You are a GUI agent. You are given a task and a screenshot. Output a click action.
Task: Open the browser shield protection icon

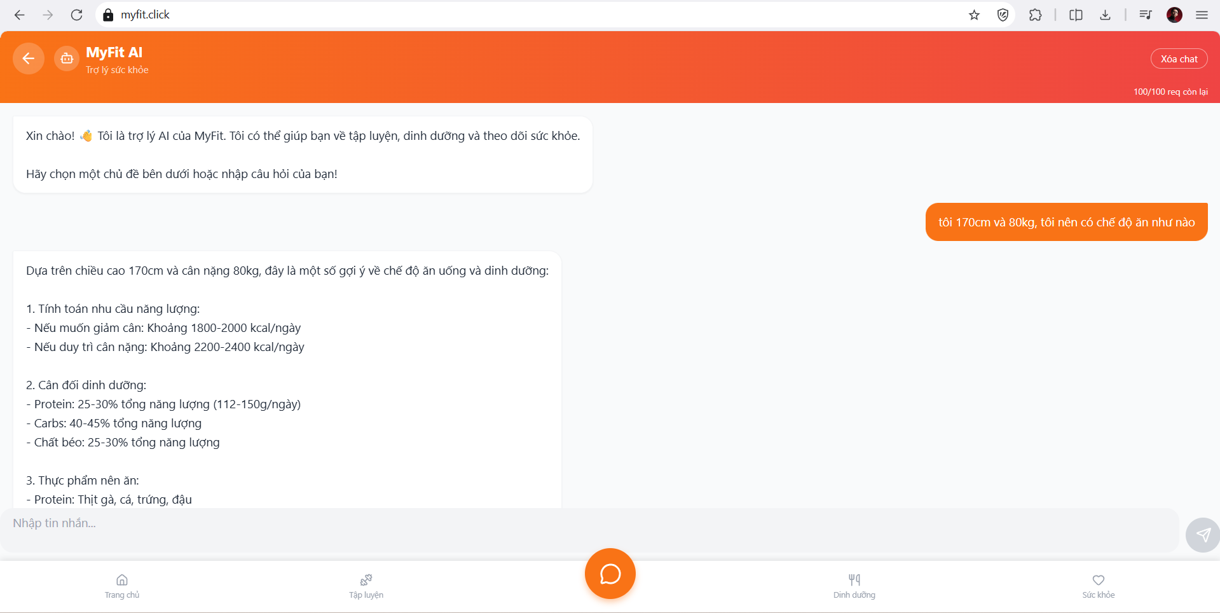click(x=1003, y=15)
